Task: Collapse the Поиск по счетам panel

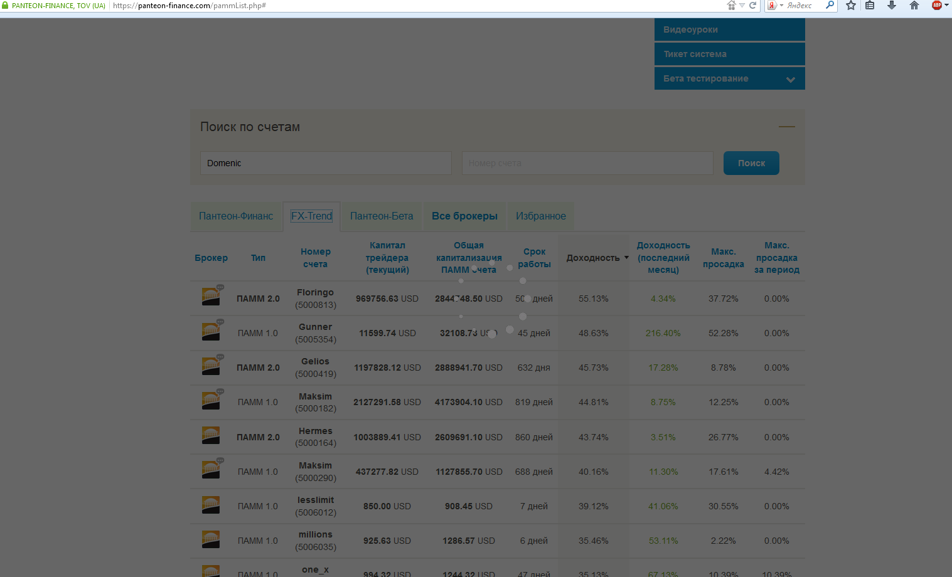Action: tap(786, 127)
